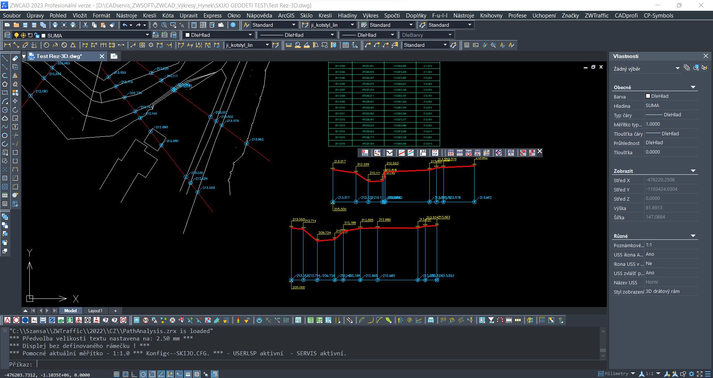713x378 pixels.
Task: Select the Eraser tool
Action: click(x=15, y=58)
